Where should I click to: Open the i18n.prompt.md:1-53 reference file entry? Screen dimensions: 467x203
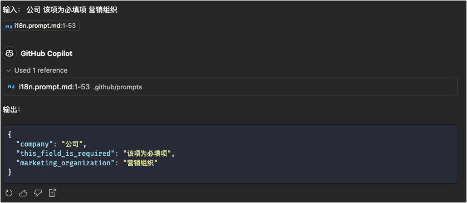(230, 87)
